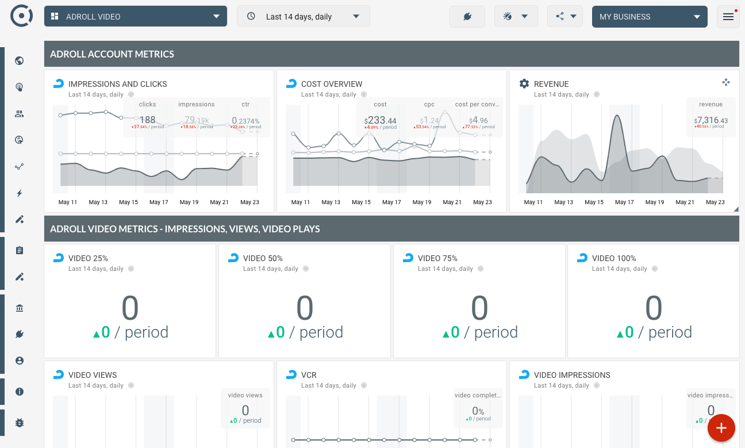Click the 0% video completion value in VCR
Screen dimensions: 745x448
478,411
